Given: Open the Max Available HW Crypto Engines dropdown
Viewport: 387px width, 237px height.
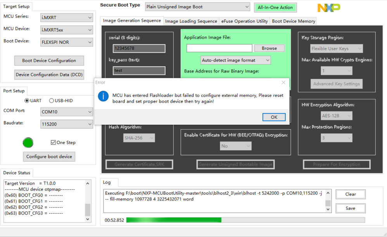Looking at the screenshot, I should pyautogui.click(x=337, y=71).
